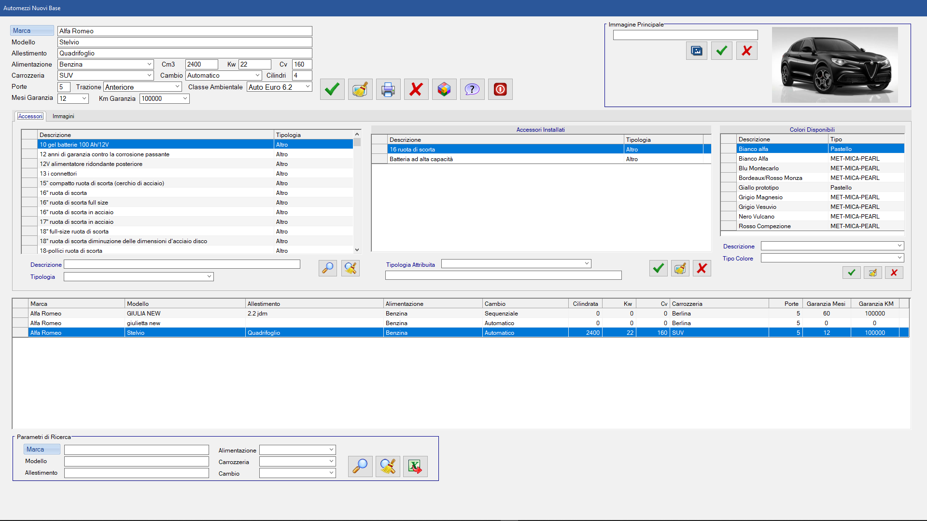
Task: Select the Accessori tab
Action: tap(30, 116)
